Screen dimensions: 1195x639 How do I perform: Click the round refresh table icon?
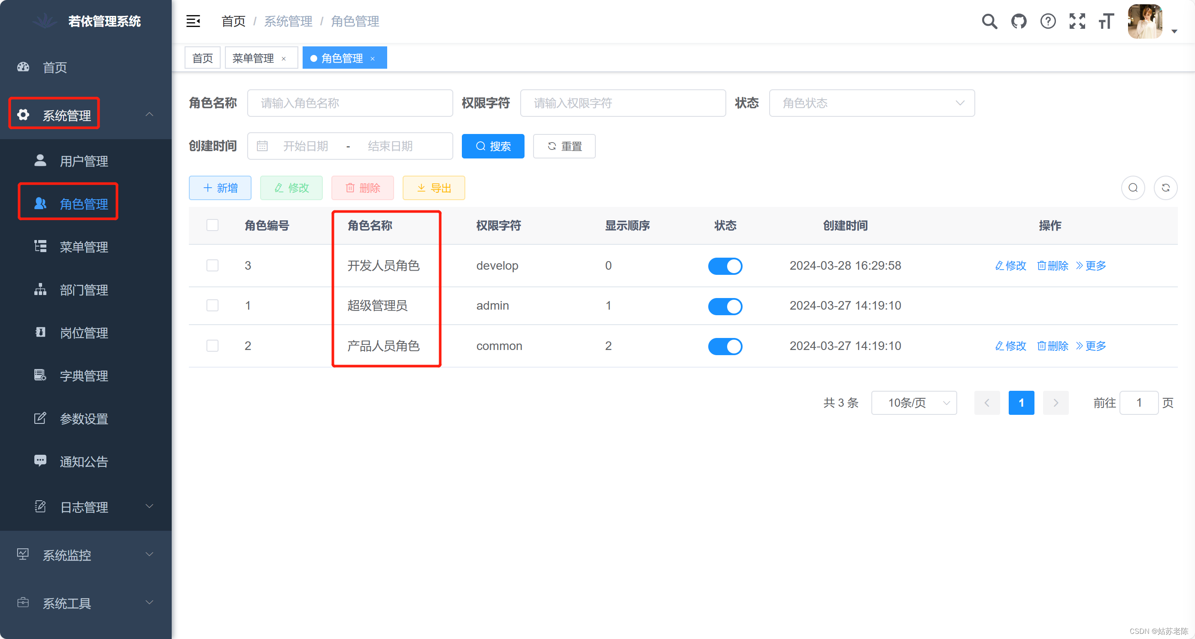click(1165, 188)
